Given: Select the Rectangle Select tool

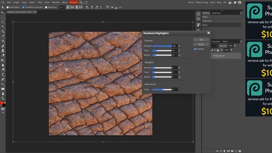Looking at the screenshot, I should (3, 17).
